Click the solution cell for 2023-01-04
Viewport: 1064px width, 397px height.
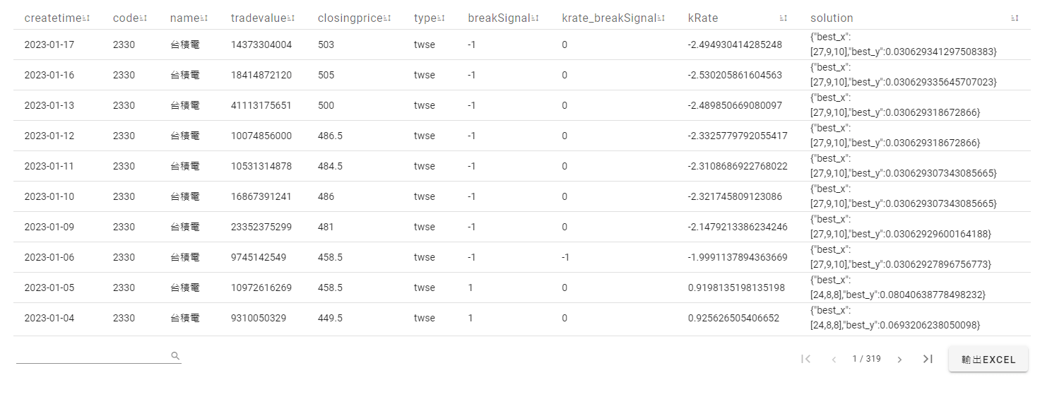tap(895, 318)
